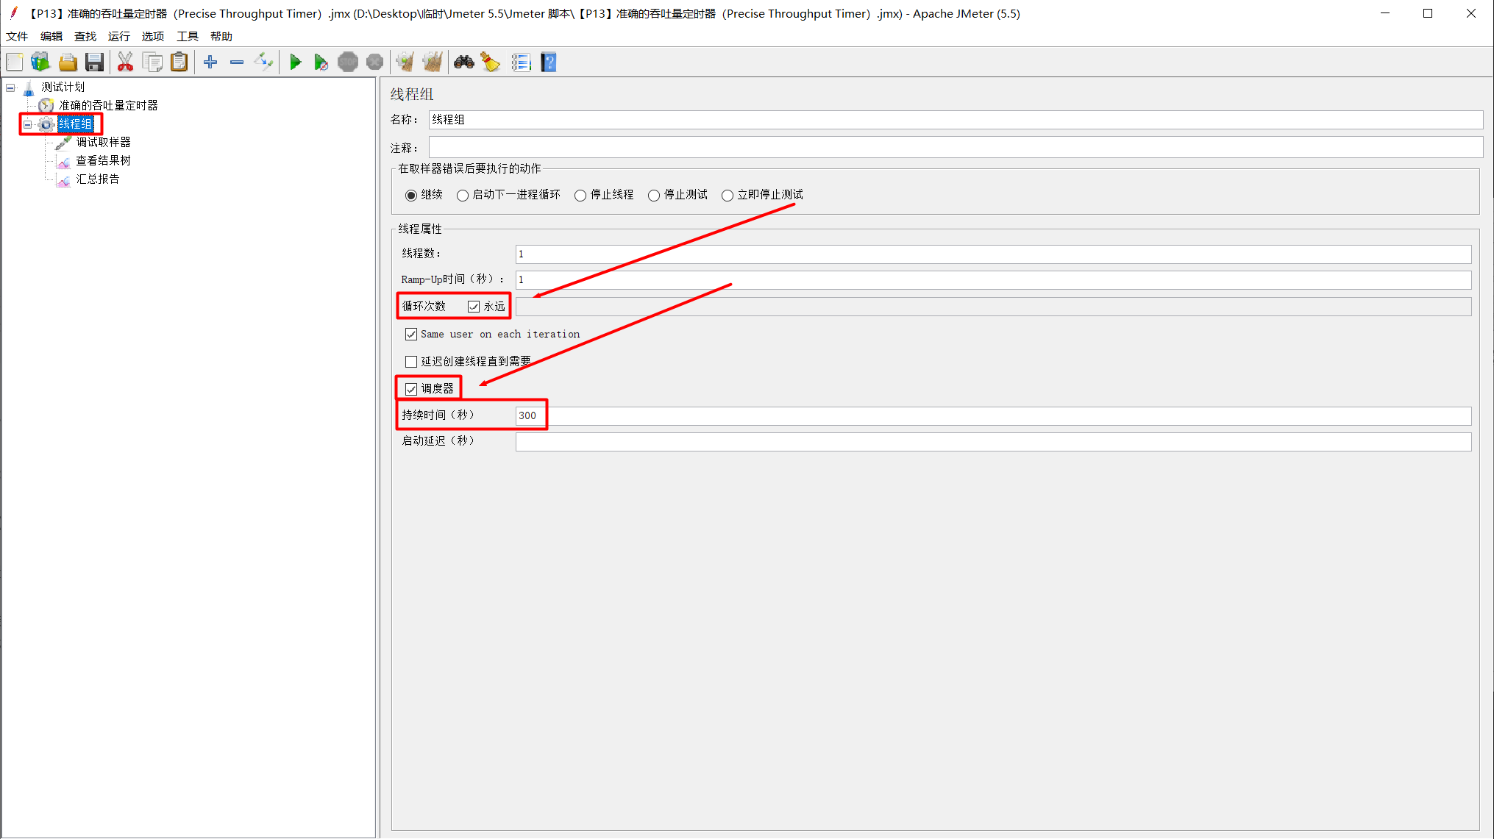
Task: Click the 线程数 input field
Action: pos(993,254)
